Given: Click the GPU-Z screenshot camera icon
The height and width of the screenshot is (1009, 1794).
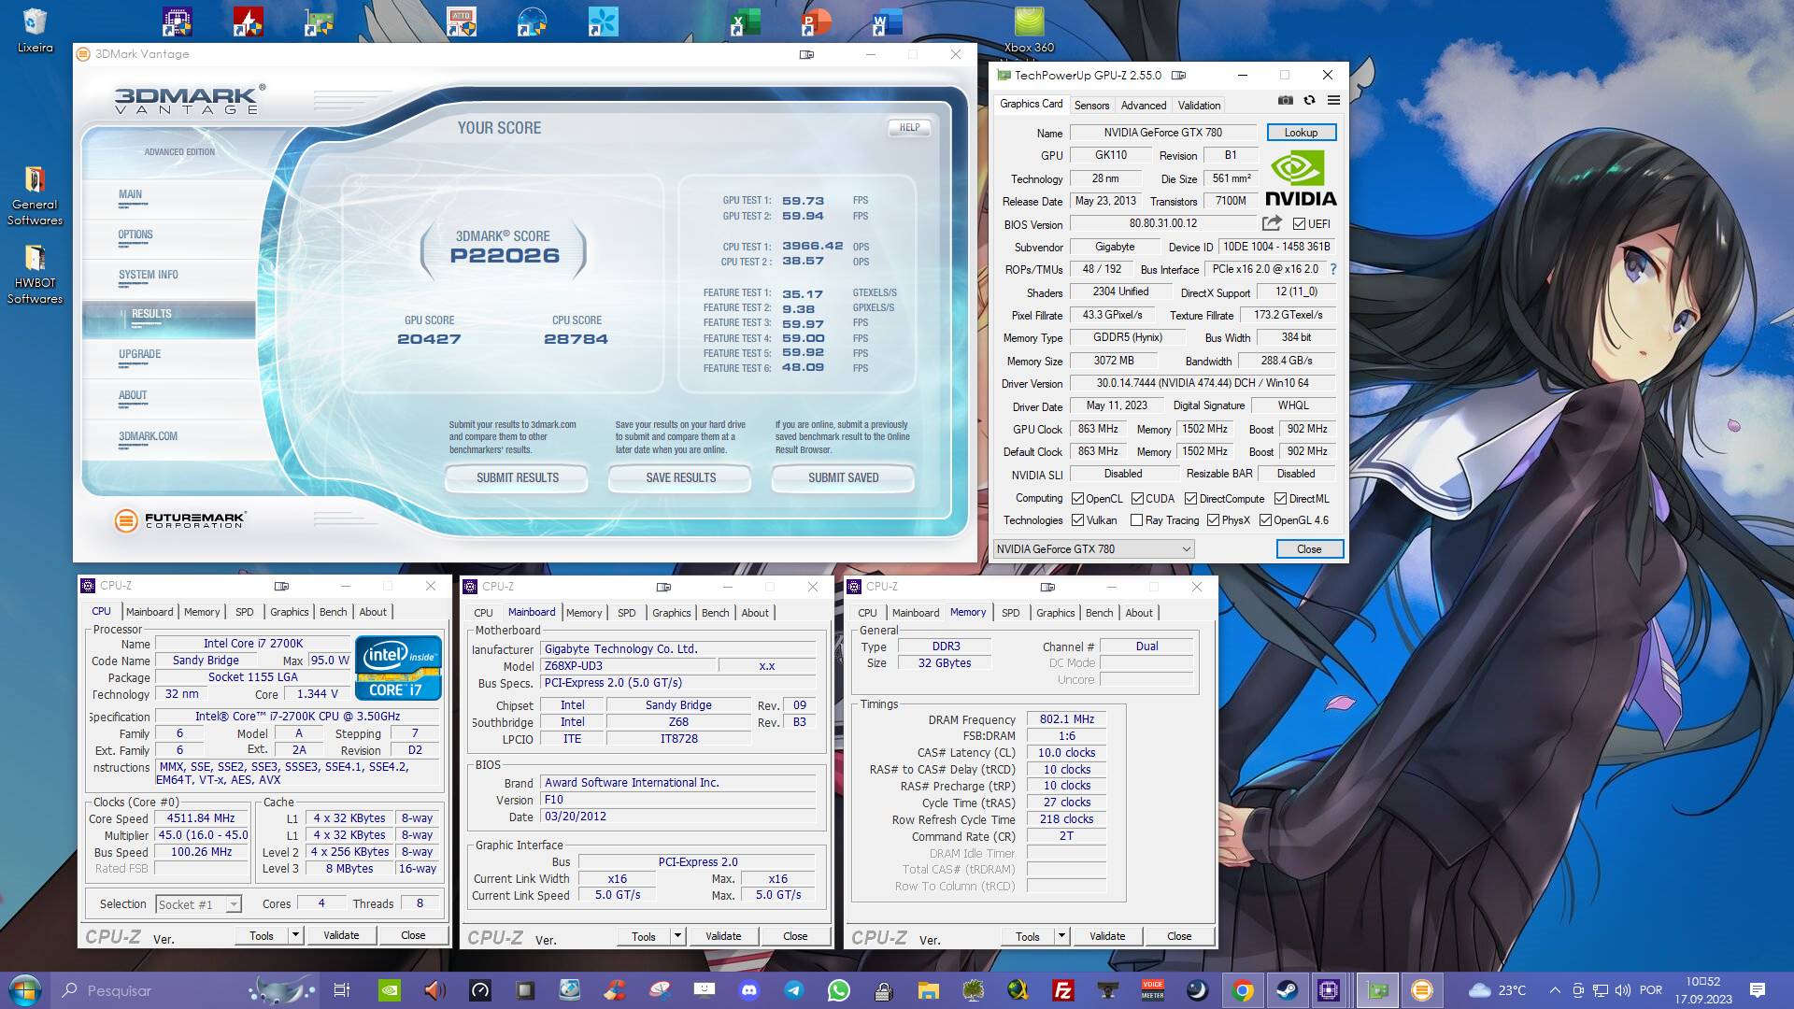Looking at the screenshot, I should [1286, 101].
